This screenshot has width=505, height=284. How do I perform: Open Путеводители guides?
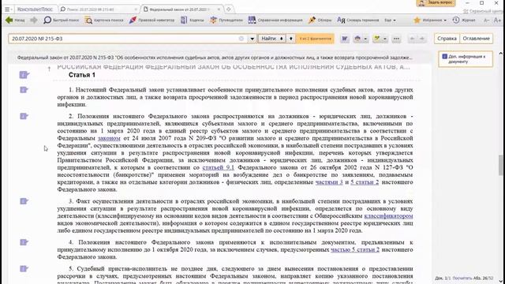[x=226, y=20]
